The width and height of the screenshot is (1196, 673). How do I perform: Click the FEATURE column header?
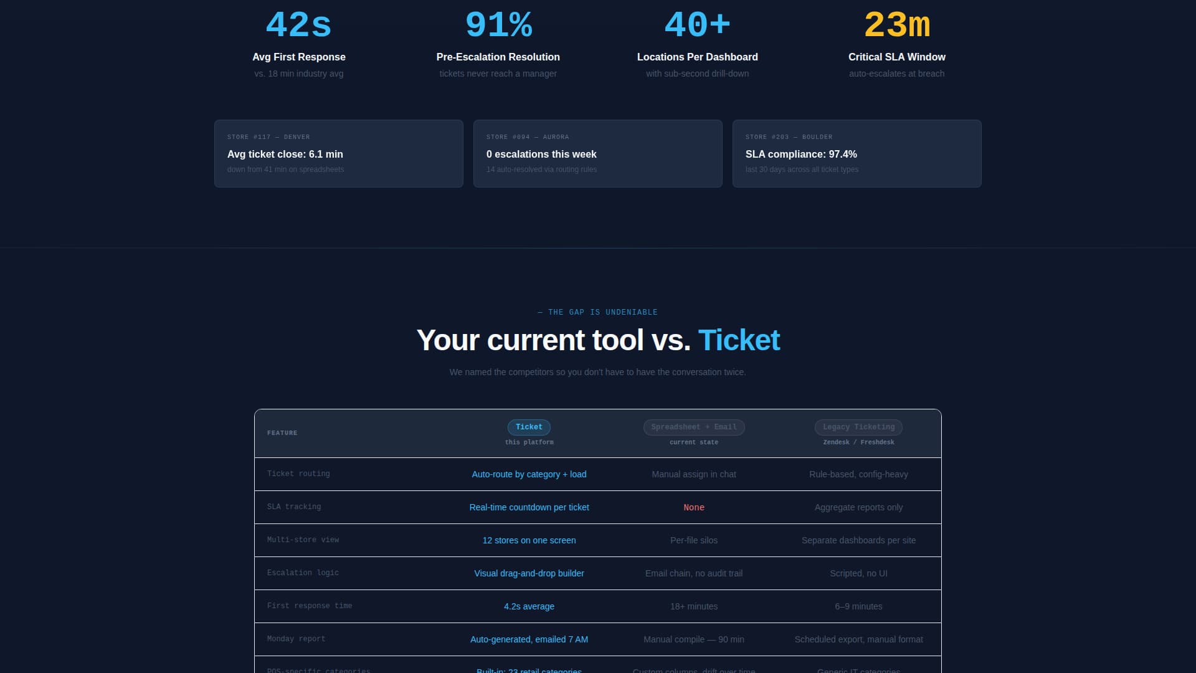point(282,432)
